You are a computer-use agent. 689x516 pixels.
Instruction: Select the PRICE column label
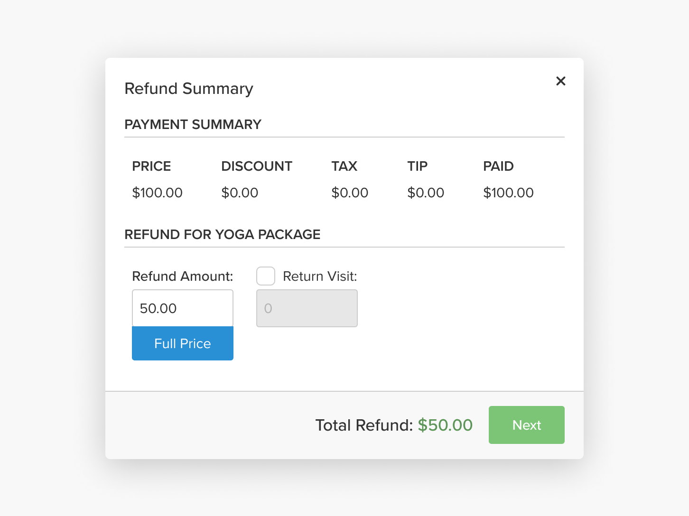click(151, 166)
